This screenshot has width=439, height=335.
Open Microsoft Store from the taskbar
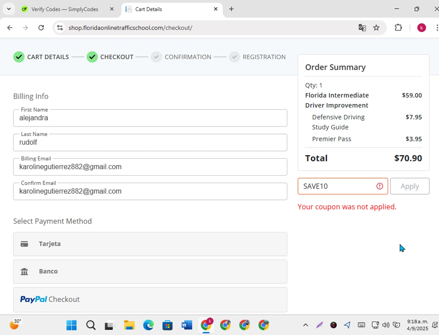(167, 325)
